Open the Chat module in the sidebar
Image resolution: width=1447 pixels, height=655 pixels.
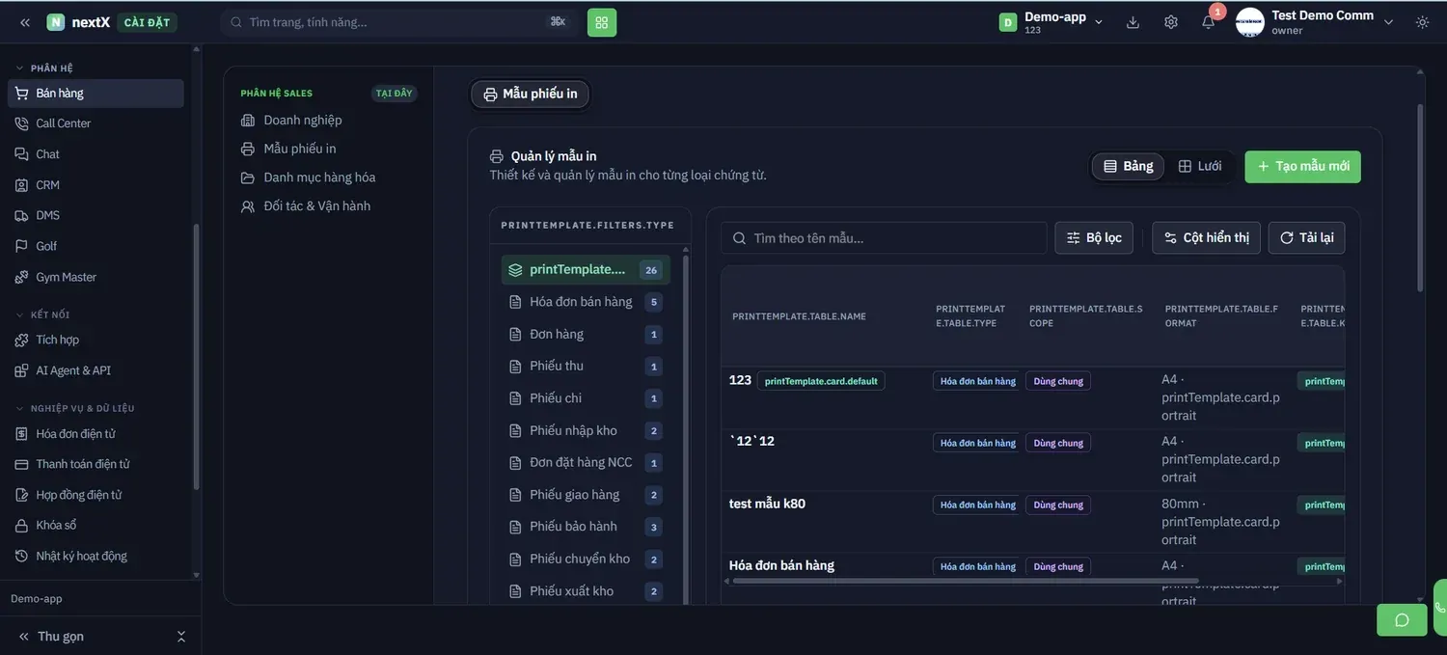[96, 154]
